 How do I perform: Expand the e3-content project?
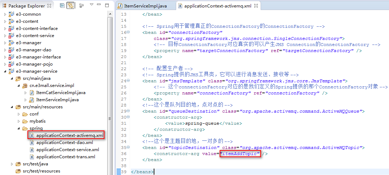coord(5,22)
